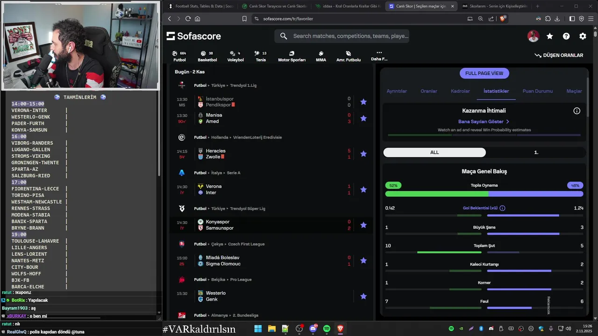Switch to the Ayrıntılar tab
598x336 pixels.
[x=397, y=91]
